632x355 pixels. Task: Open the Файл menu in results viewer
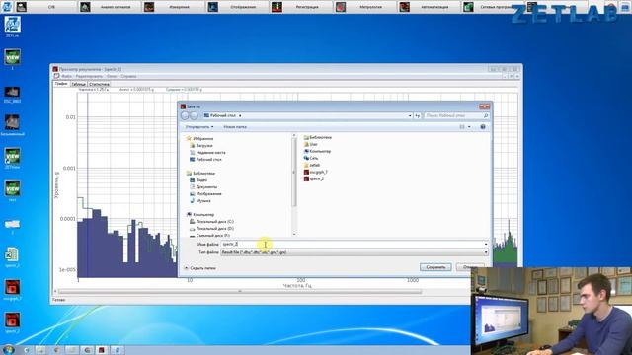point(66,76)
